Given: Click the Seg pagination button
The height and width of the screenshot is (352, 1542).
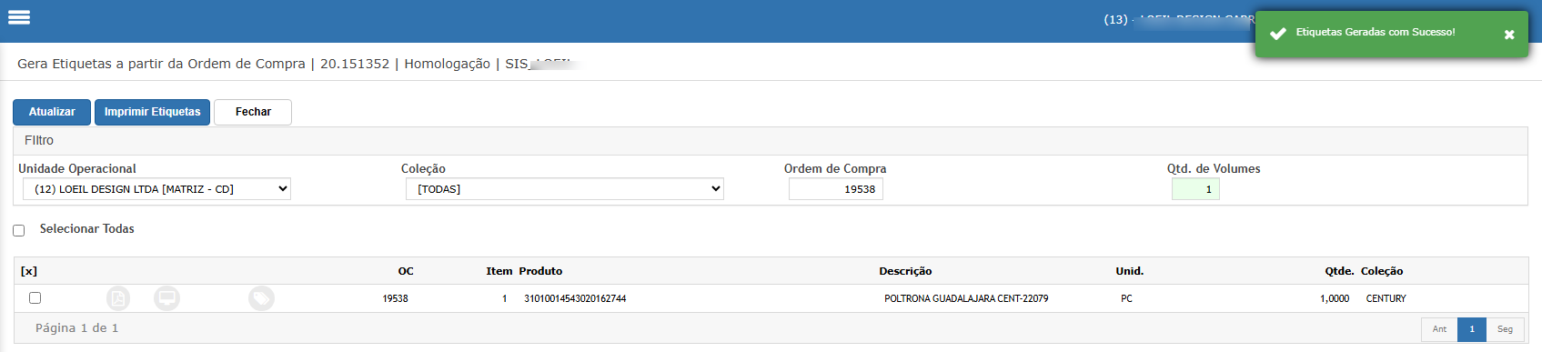Looking at the screenshot, I should pyautogui.click(x=1505, y=329).
